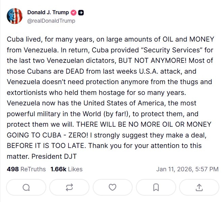Click the @realDonaldTrump handle
Viewport: 223px width, 202px height.
(x=51, y=21)
